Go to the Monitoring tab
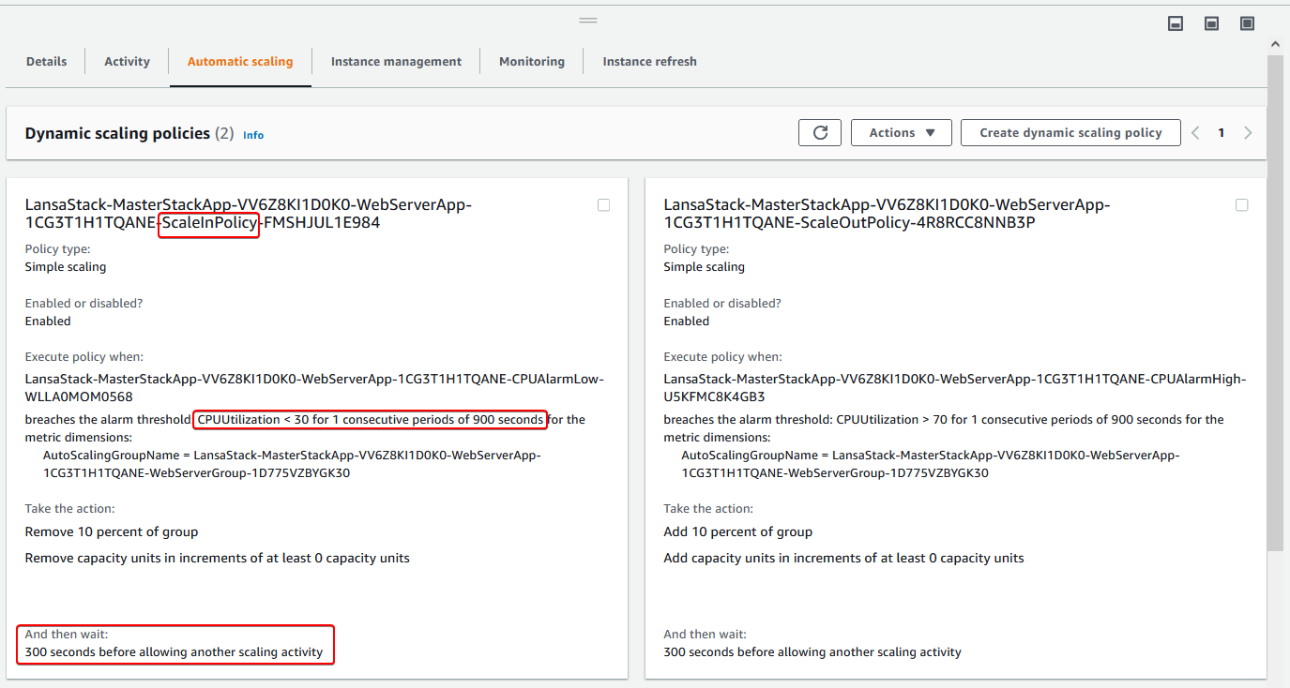The image size is (1290, 688). tap(531, 62)
